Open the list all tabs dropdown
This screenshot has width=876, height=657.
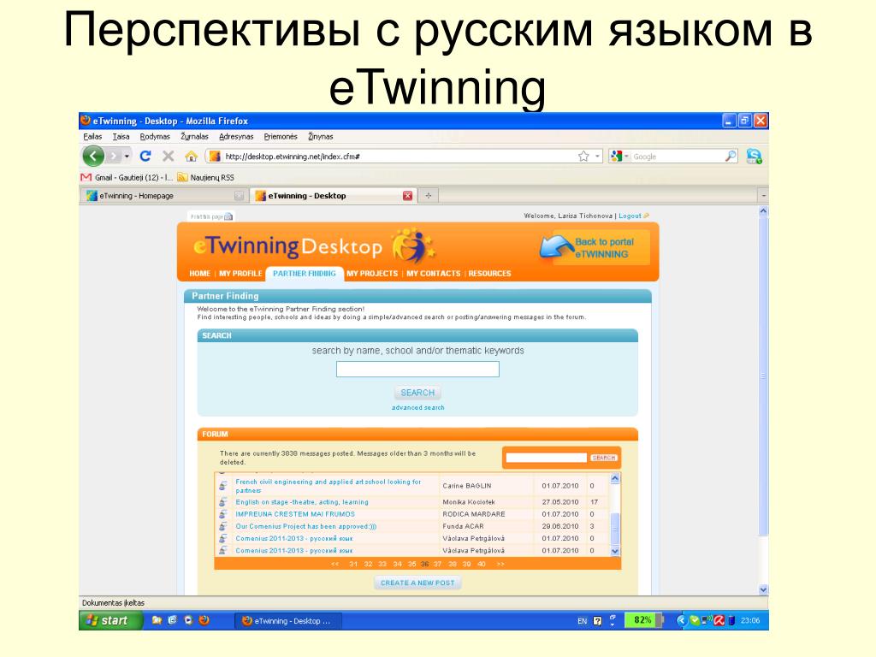tap(763, 196)
